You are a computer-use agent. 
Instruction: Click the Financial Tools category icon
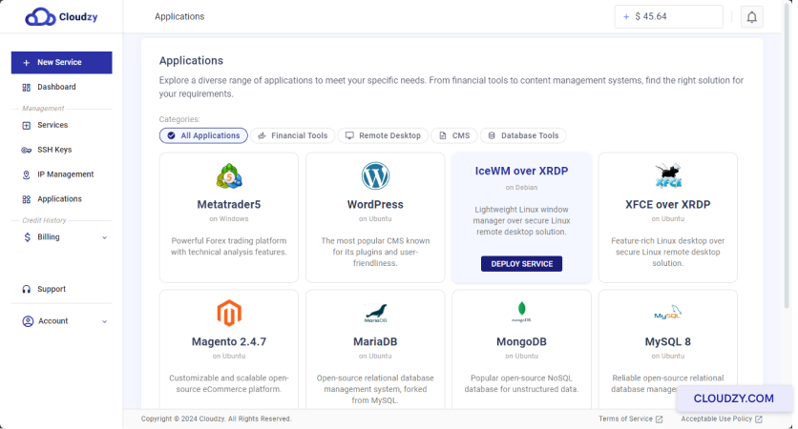click(262, 135)
